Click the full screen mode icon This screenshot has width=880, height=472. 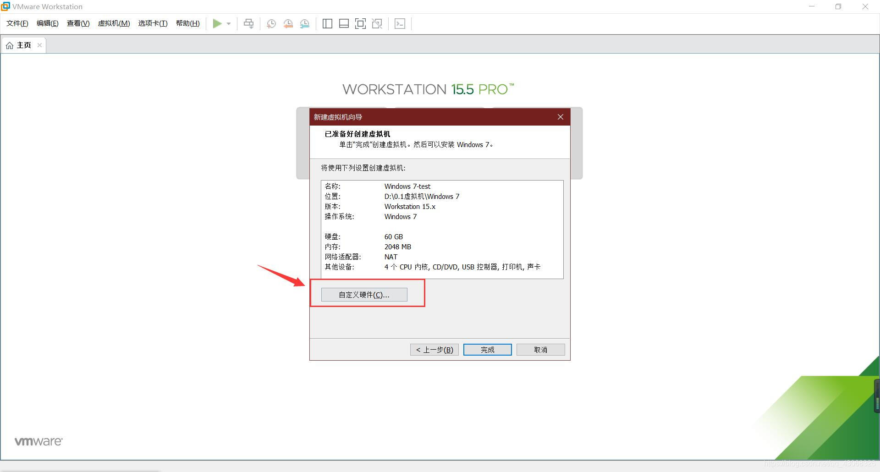[x=361, y=24]
